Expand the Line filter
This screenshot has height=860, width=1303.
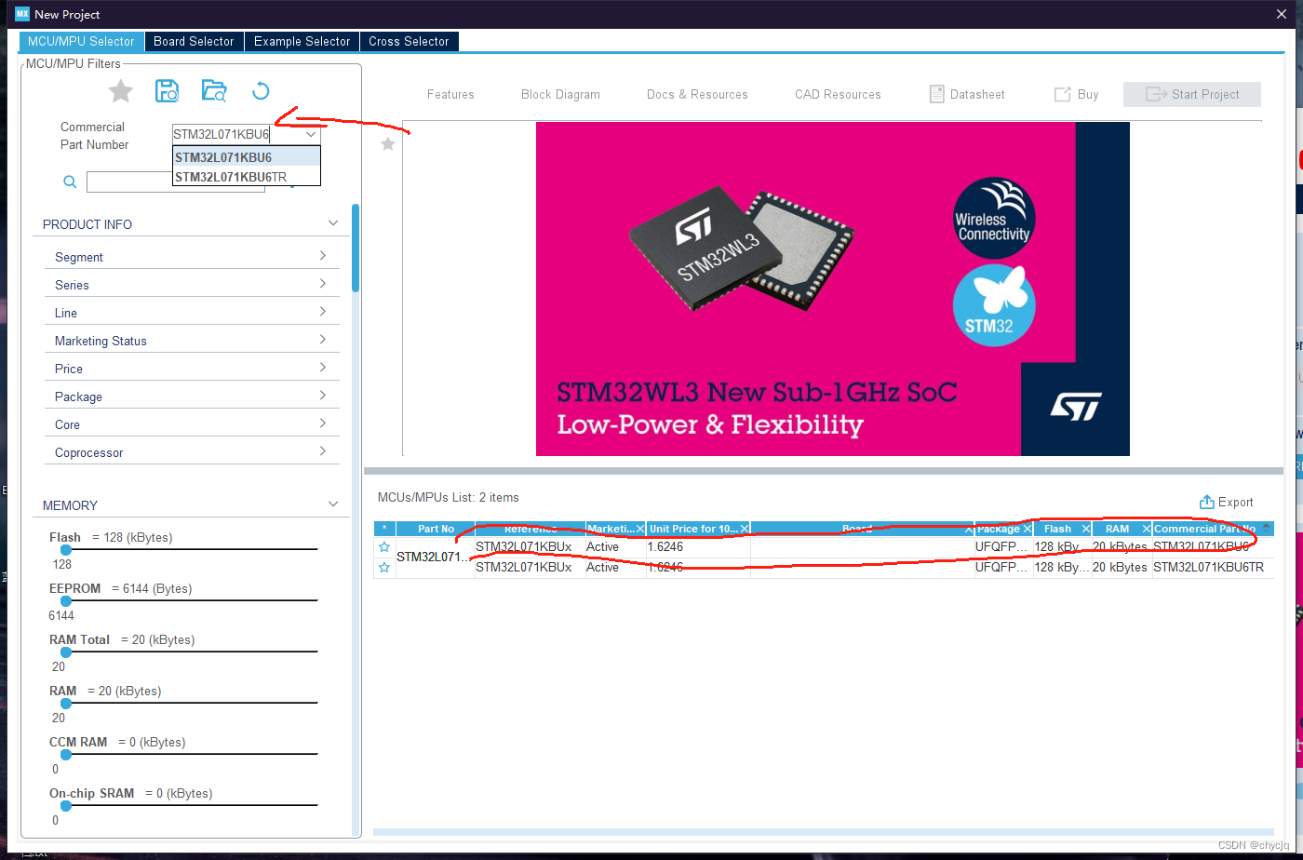[323, 312]
